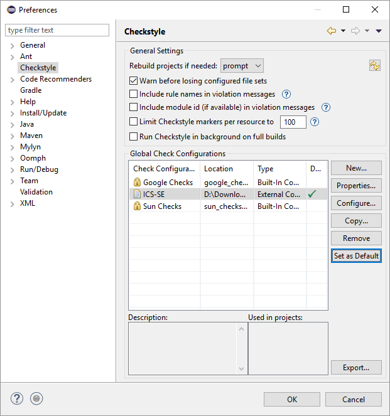Image resolution: width=390 pixels, height=416 pixels.
Task: Click help icon next to module id option
Action: pos(326,108)
